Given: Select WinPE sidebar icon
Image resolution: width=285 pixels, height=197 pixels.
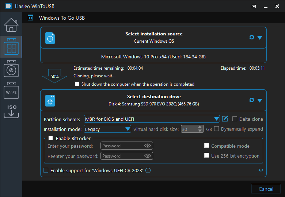Looking at the screenshot, I should pyautogui.click(x=11, y=90).
